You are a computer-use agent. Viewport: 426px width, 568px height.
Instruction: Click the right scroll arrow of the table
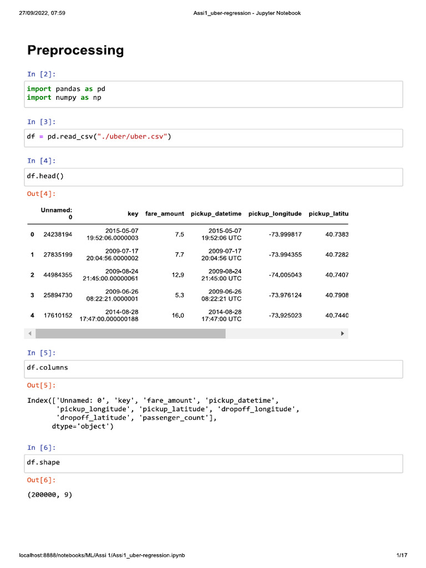pos(342,333)
